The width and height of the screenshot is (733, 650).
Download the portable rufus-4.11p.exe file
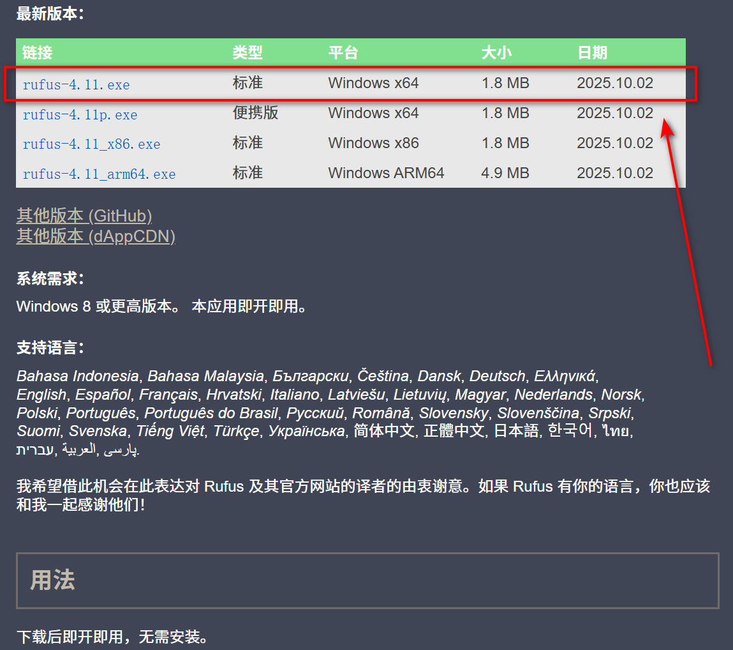coord(80,114)
